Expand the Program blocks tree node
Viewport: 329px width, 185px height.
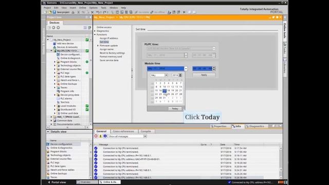click(x=55, y=62)
